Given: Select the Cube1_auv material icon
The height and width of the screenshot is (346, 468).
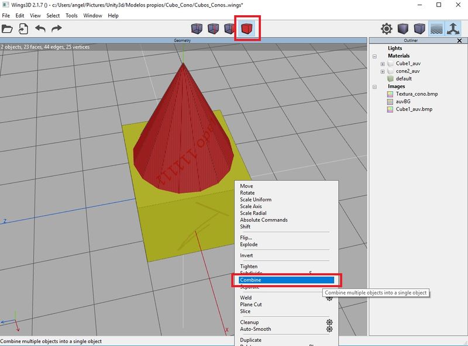Looking at the screenshot, I should click(x=390, y=64).
